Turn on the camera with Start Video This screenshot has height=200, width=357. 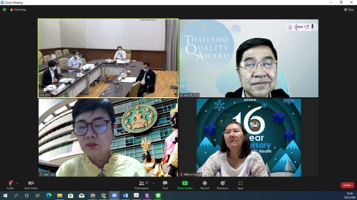point(31,185)
